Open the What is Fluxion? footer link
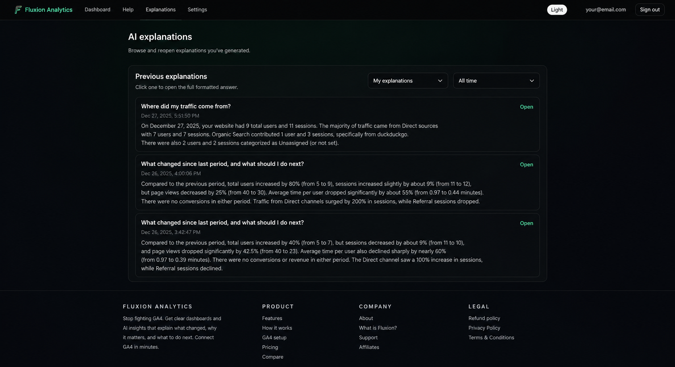 click(378, 328)
